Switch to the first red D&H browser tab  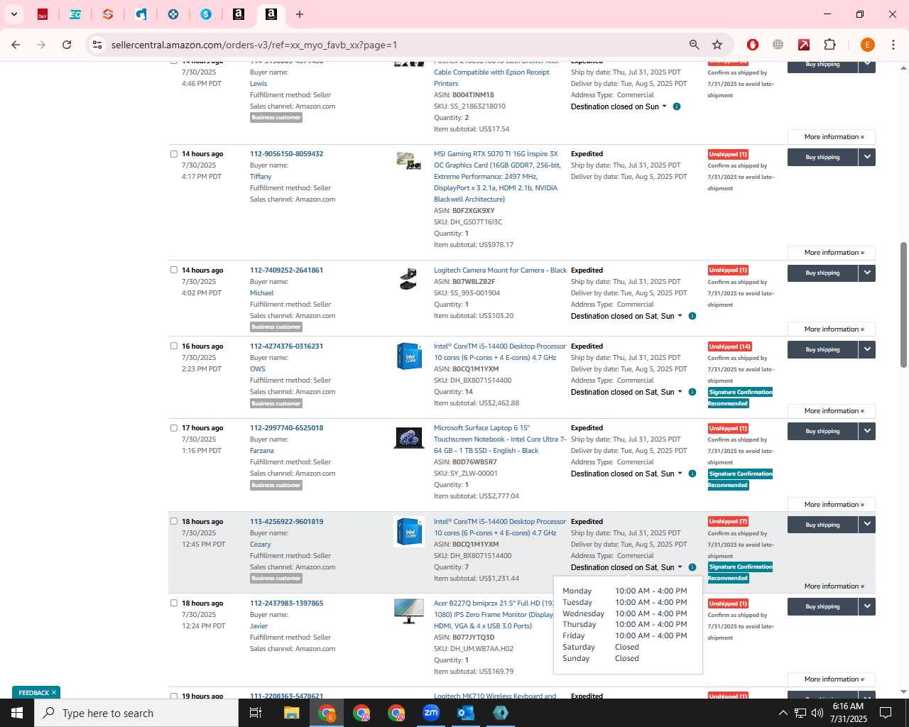click(43, 14)
